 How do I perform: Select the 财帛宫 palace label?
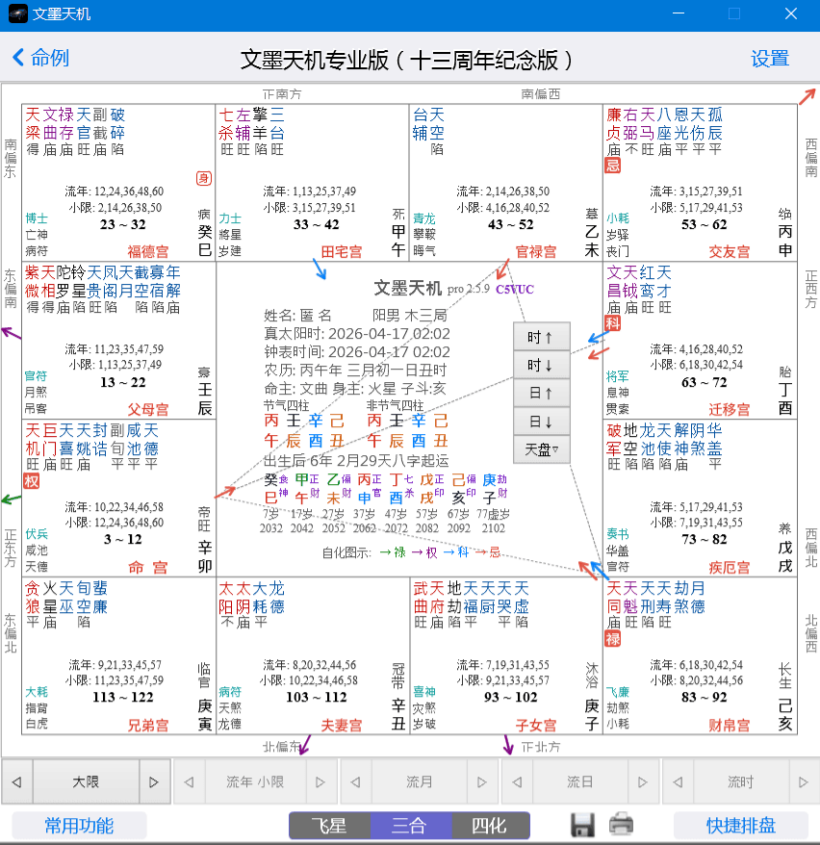point(729,726)
